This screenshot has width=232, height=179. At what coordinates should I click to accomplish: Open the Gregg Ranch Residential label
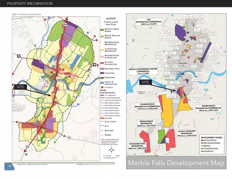click(x=145, y=124)
